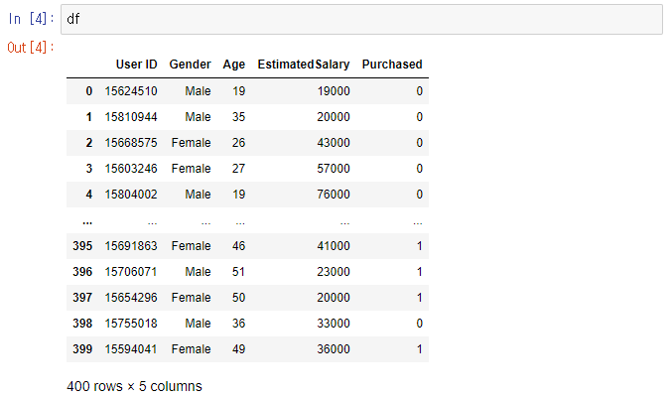Image resolution: width=671 pixels, height=397 pixels.
Task: Click row index 395
Action: pos(82,246)
